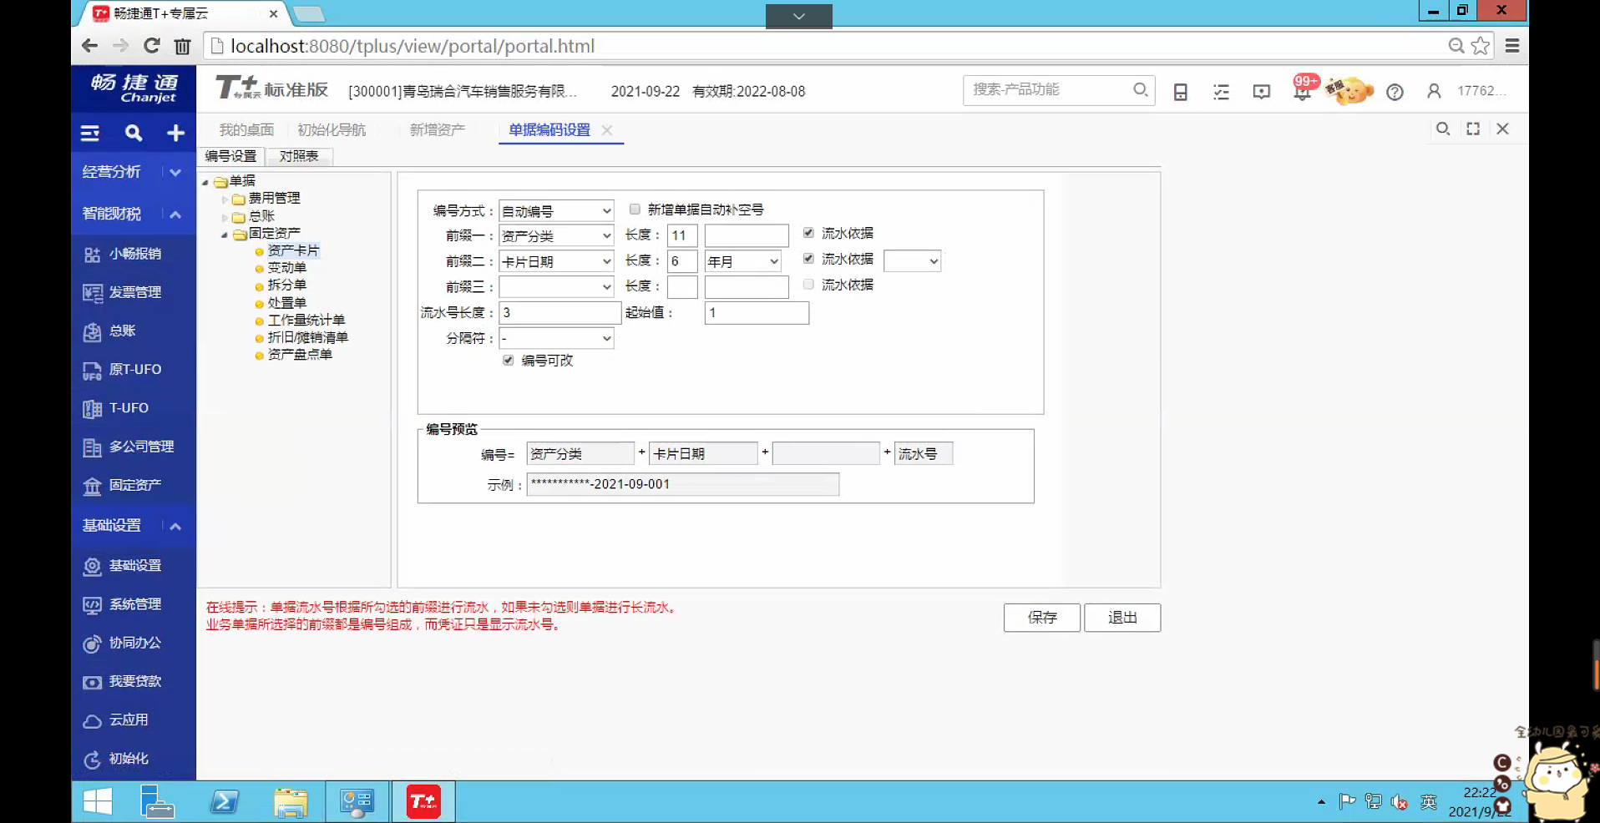This screenshot has height=823, width=1600.
Task: Open notifications bell with 99+ badge
Action: point(1303,89)
